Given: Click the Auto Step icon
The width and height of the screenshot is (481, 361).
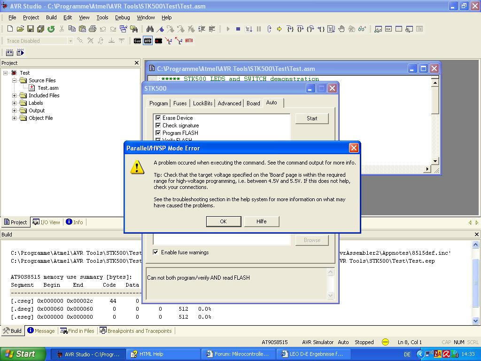Looking at the screenshot, I should click(x=248, y=29).
